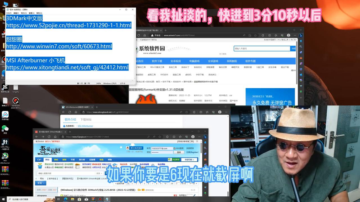Open the Baidu Netdisk (百度网盘) desktop icon
This screenshot has height=202, width=360.
coord(5,114)
